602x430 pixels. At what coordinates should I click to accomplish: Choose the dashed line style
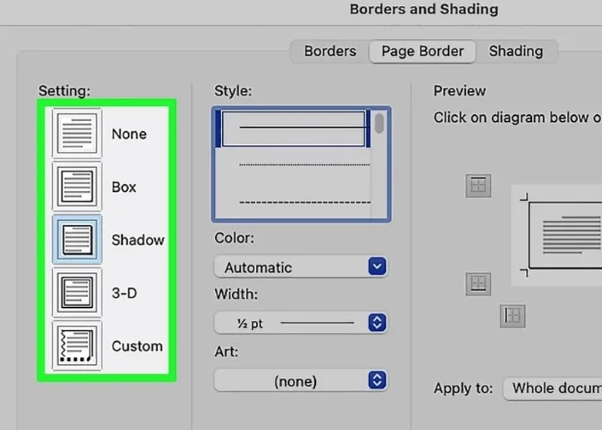coord(293,202)
